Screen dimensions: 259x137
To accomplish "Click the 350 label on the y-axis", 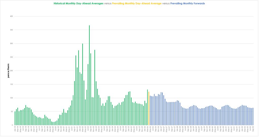I will pos(11,30).
